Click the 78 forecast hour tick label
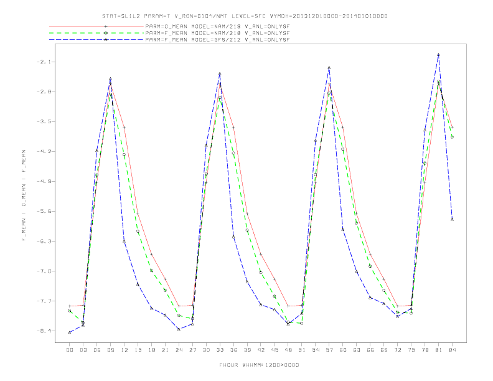The height and width of the screenshot is (381, 493). [x=425, y=350]
